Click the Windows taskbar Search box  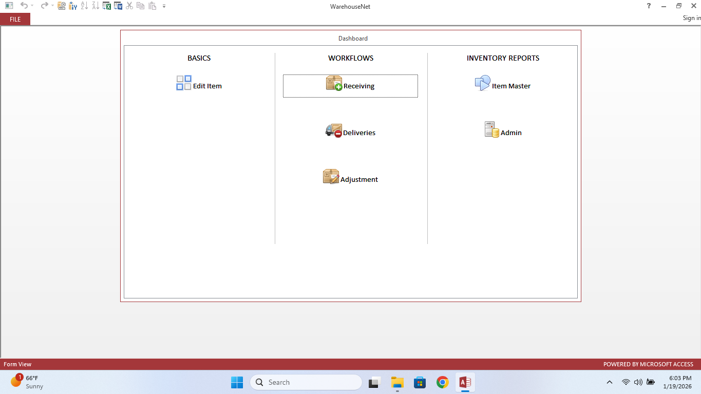[x=306, y=382]
